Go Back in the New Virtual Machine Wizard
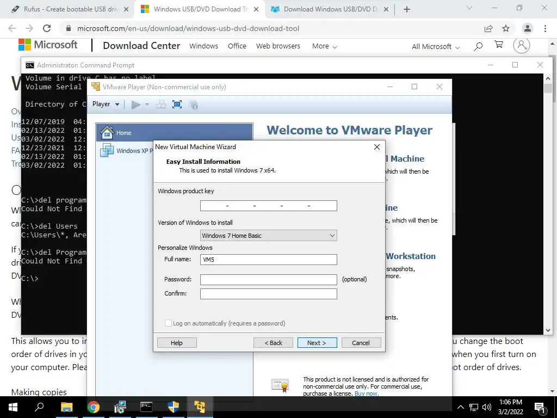557x418 pixels. pos(273,343)
